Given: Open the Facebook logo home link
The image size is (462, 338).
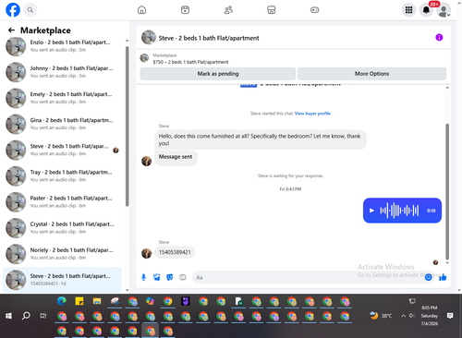Looking at the screenshot, I should coord(13,10).
